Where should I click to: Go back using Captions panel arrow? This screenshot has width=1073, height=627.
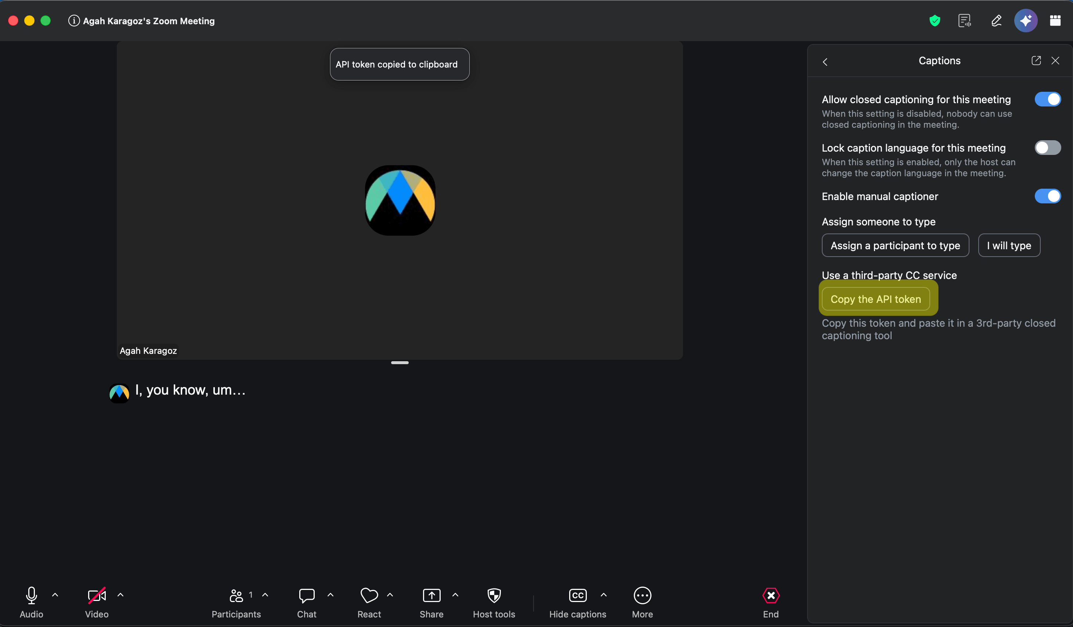coord(825,62)
